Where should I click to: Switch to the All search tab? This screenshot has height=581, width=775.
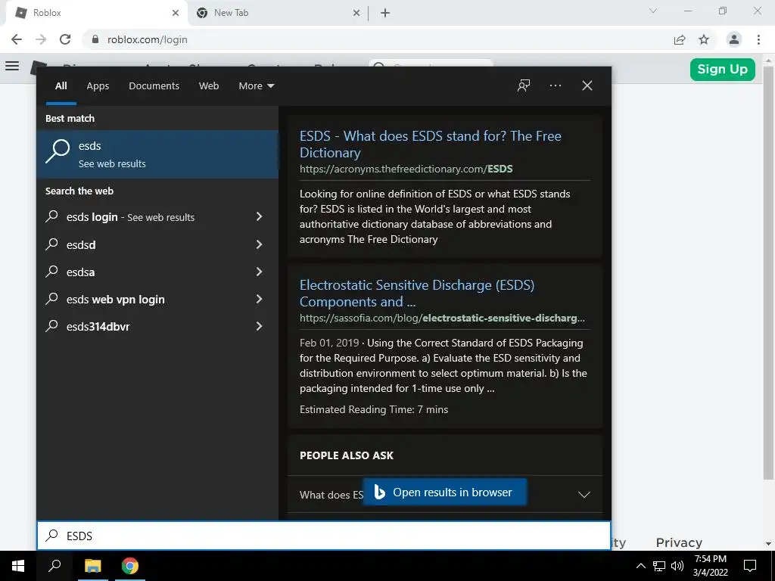click(x=61, y=86)
